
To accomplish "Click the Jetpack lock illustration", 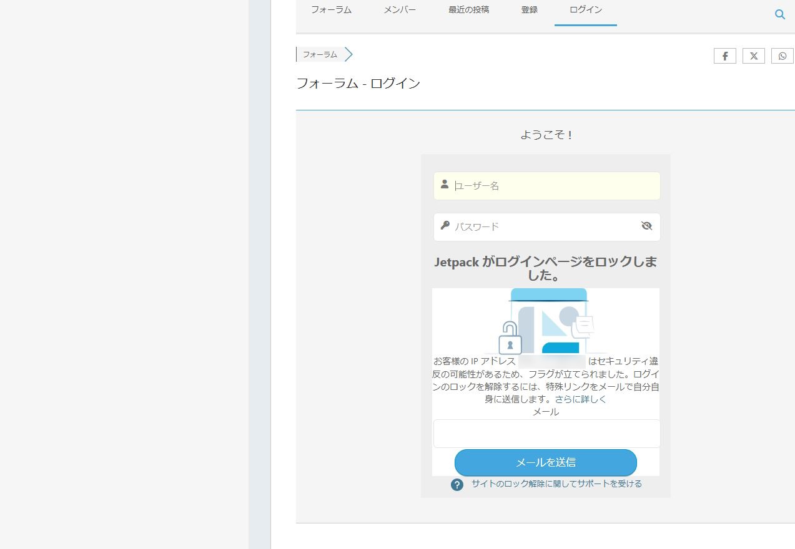I will coord(546,322).
